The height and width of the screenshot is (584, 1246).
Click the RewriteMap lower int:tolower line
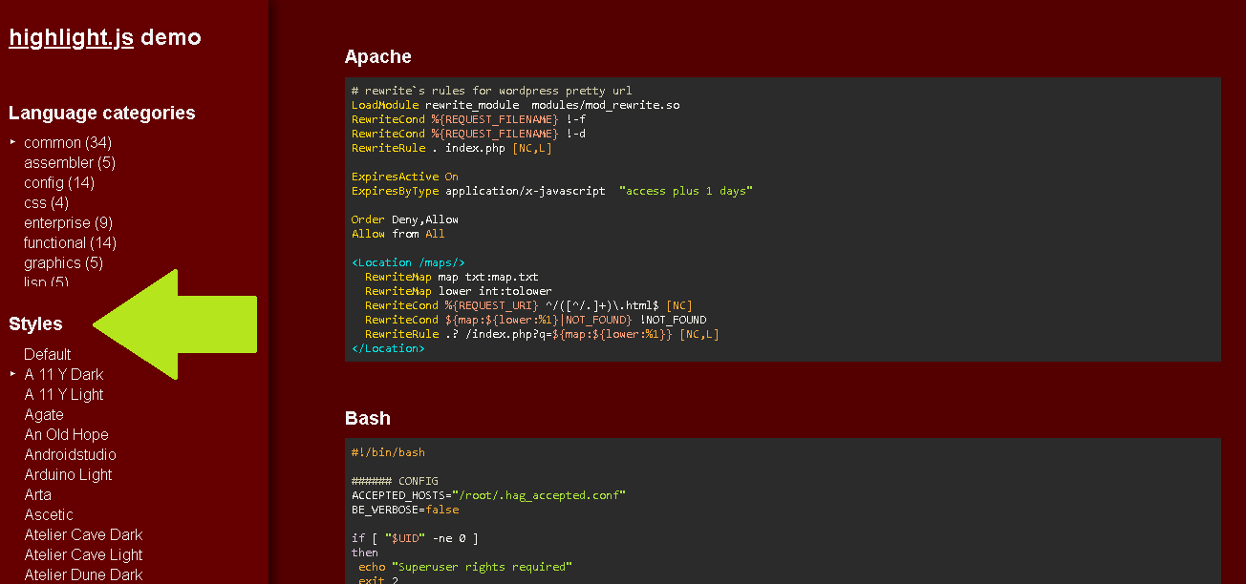click(459, 291)
